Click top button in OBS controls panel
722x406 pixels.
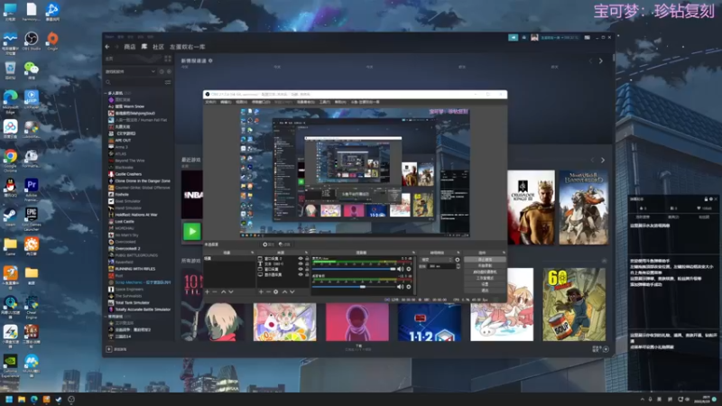click(x=485, y=260)
